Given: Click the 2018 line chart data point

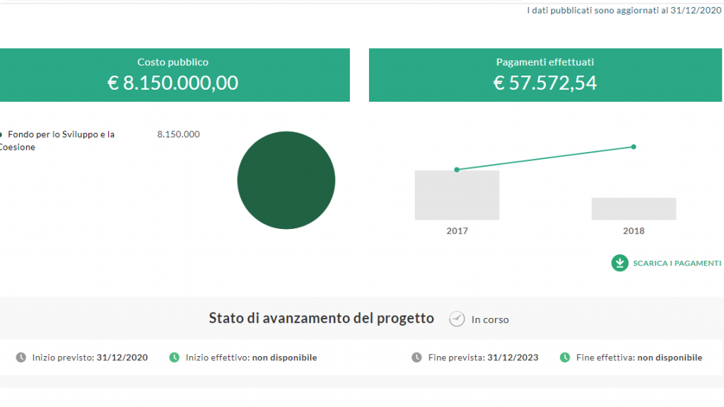Looking at the screenshot, I should 633,147.
